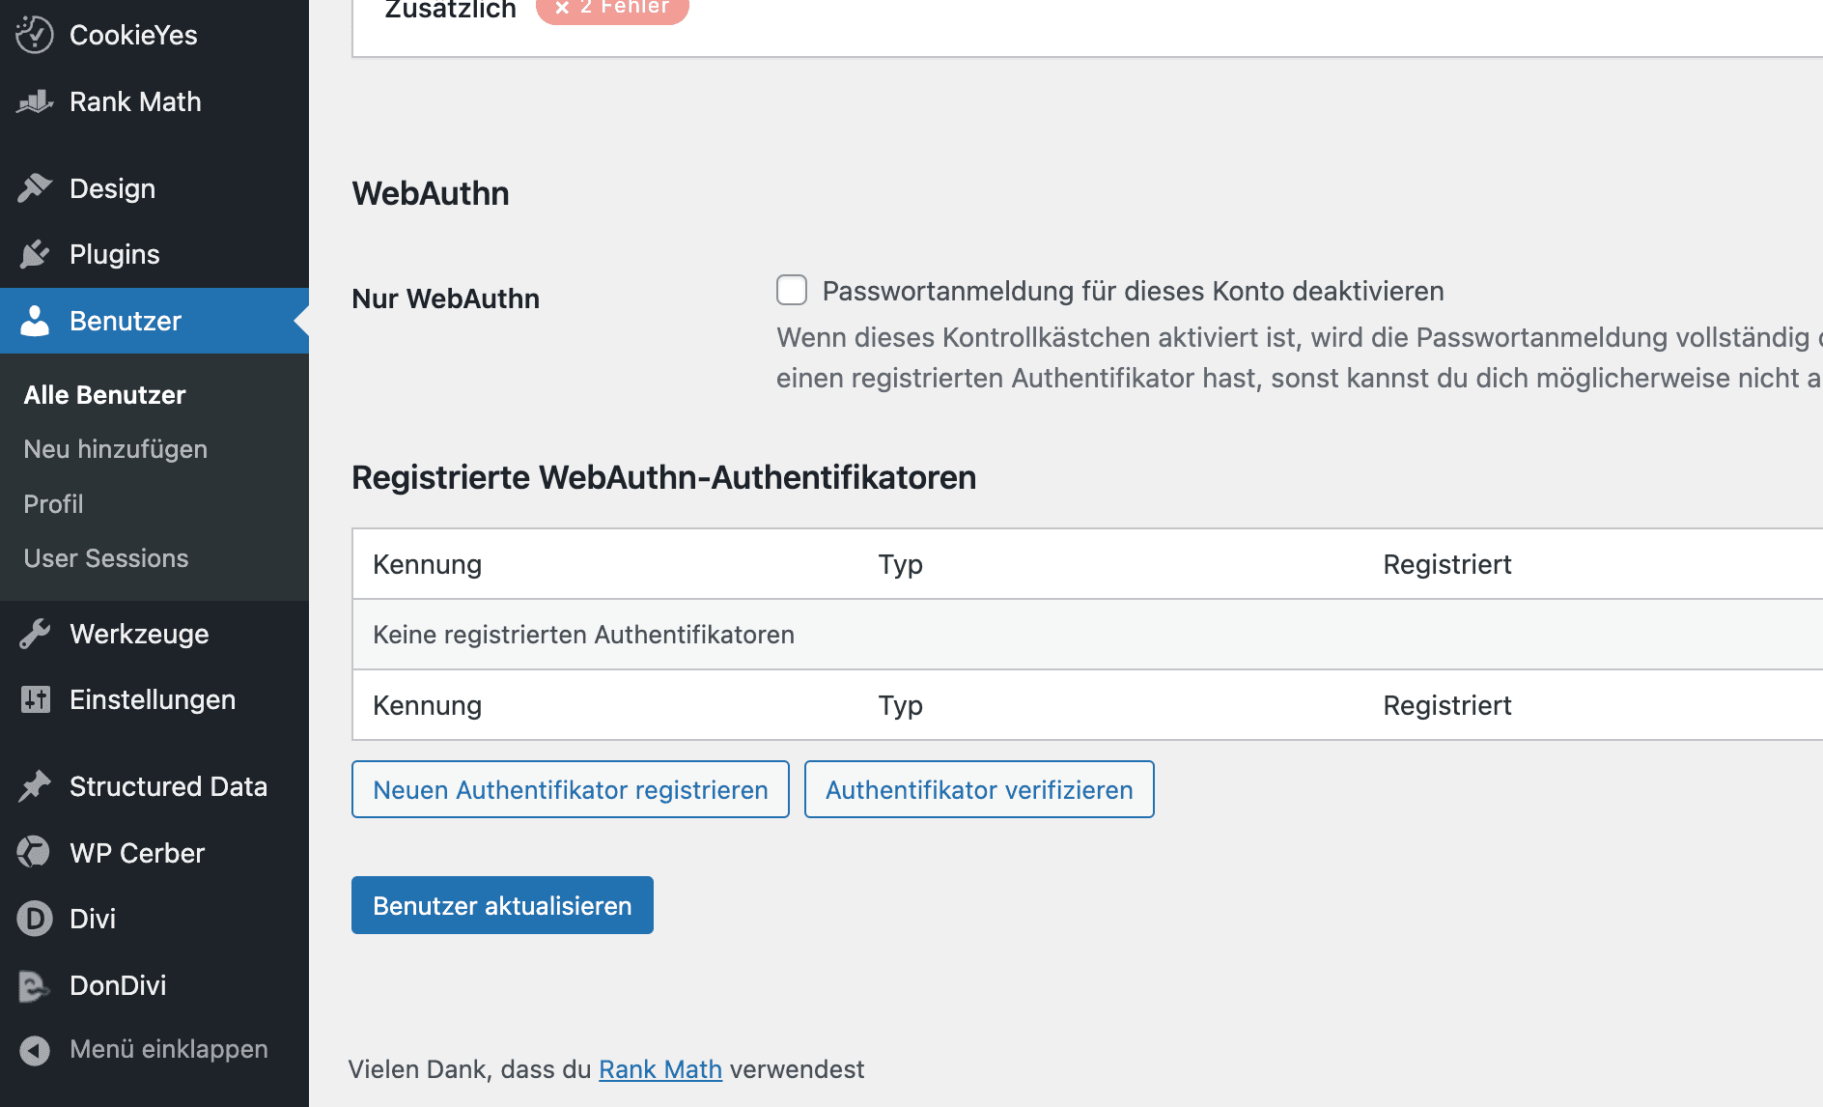This screenshot has width=1823, height=1107.
Task: Click the Registriert table footer column
Action: tap(1447, 705)
